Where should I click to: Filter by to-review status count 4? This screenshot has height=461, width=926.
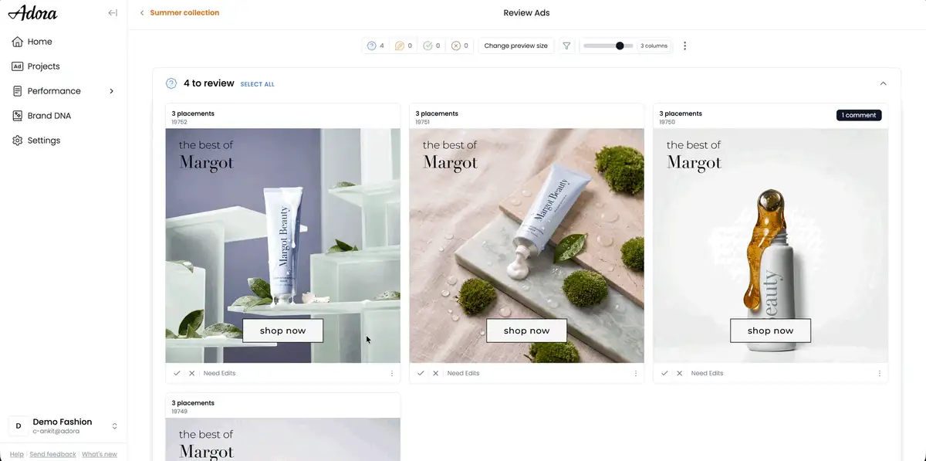tap(376, 46)
